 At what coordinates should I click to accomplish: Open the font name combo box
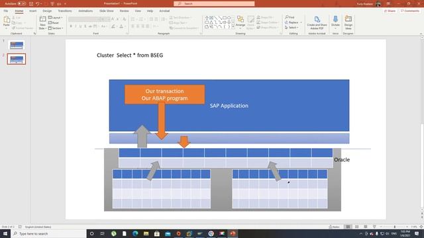[84, 19]
